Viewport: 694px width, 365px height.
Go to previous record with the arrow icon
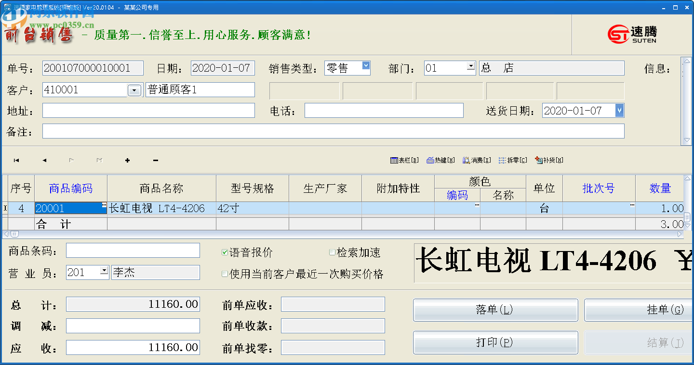click(x=44, y=160)
